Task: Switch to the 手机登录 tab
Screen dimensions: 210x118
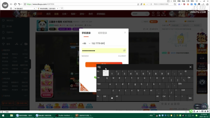Action: pos(86,33)
